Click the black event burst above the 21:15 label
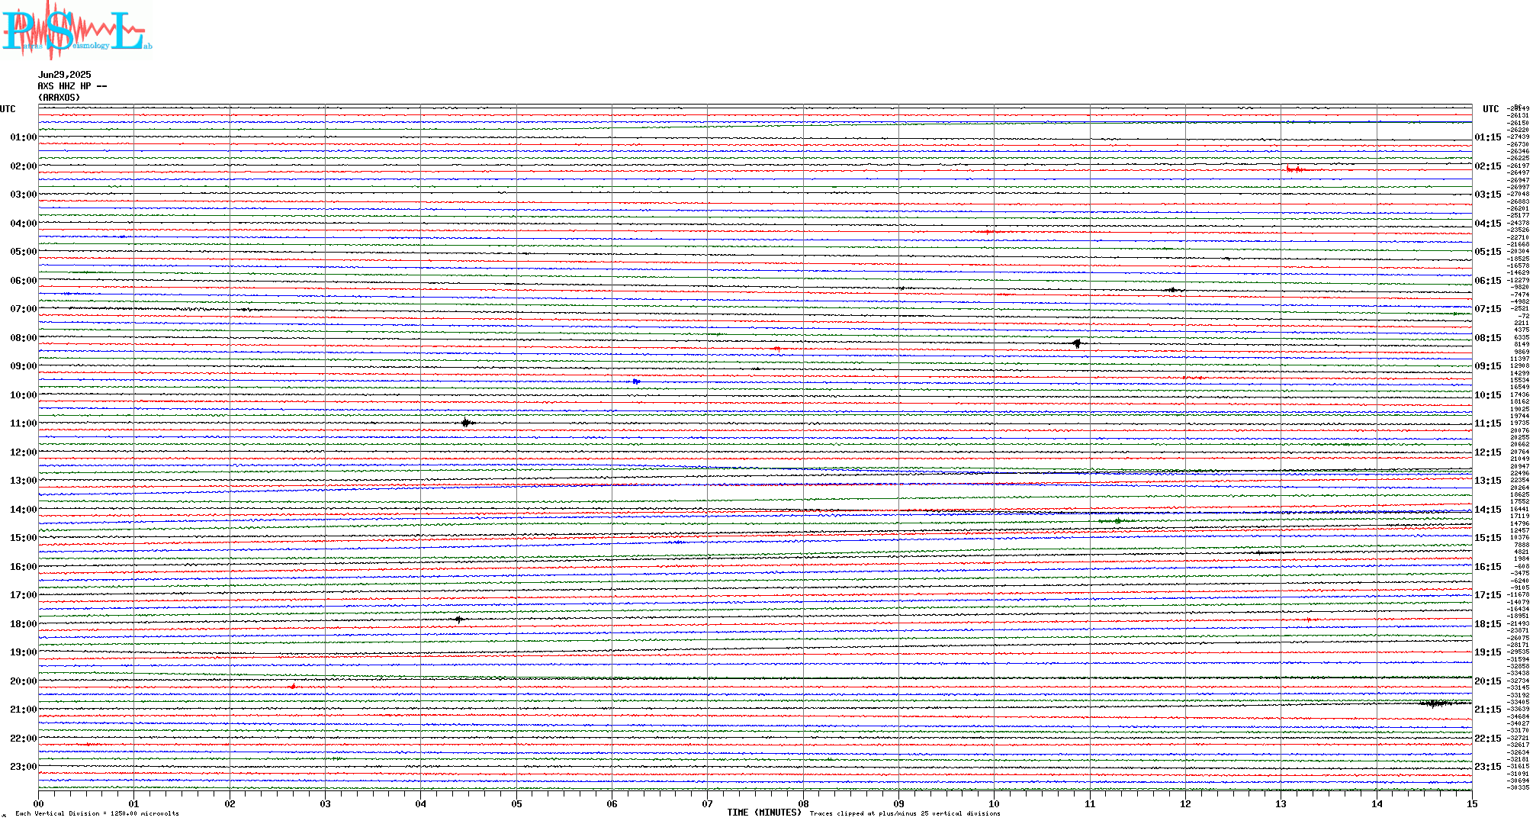The width and height of the screenshot is (1533, 824). click(1435, 703)
